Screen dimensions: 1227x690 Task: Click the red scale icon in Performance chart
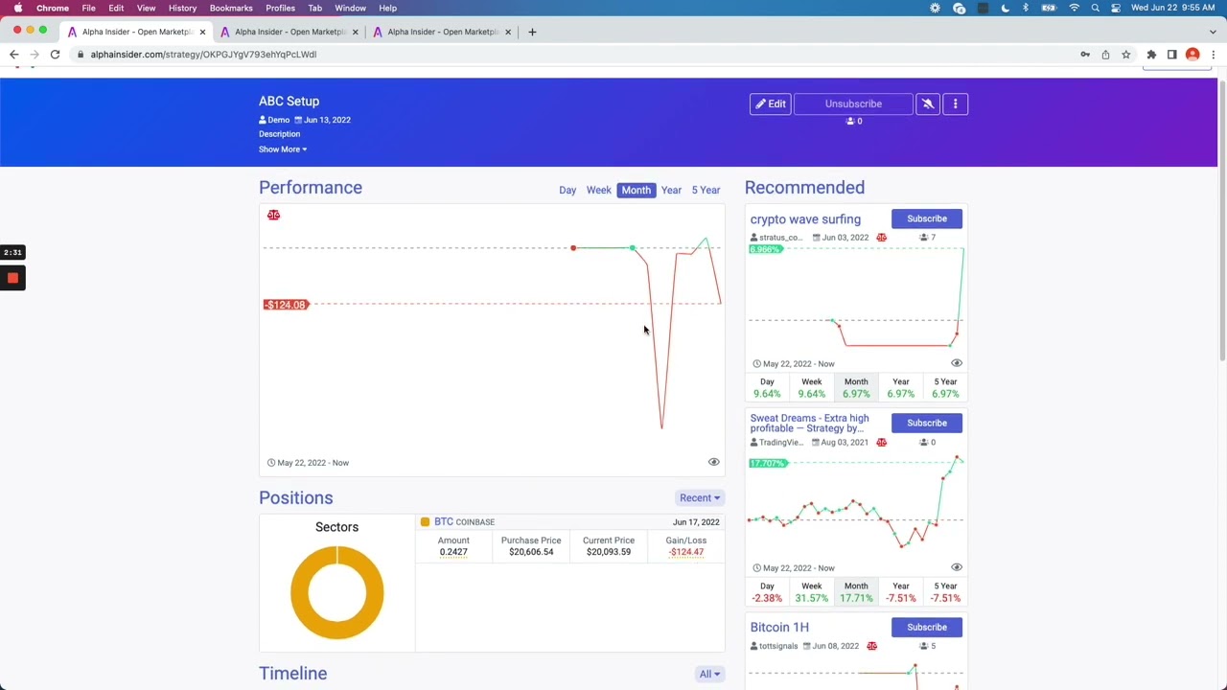coord(273,215)
